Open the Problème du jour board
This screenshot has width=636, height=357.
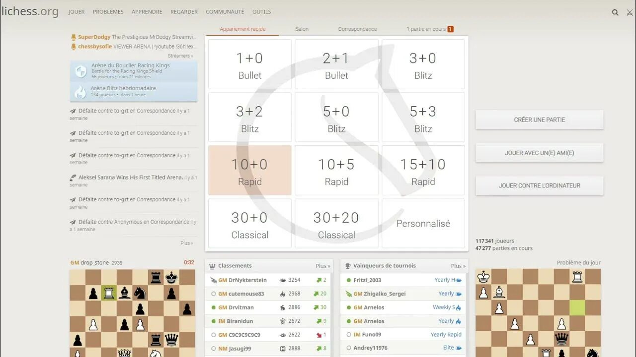538,313
